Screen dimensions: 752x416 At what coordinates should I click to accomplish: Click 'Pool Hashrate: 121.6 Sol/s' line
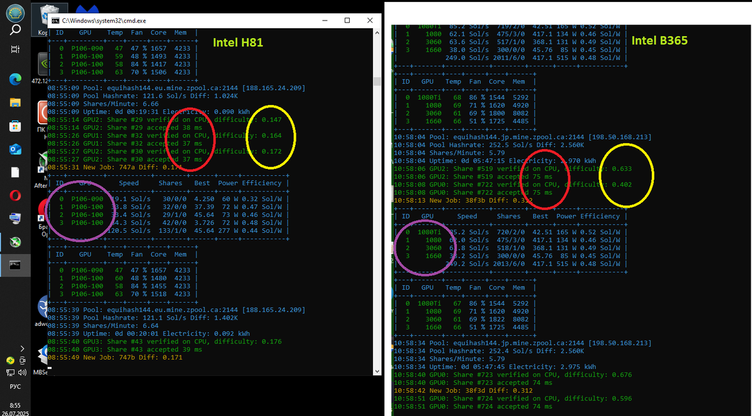pyautogui.click(x=142, y=96)
